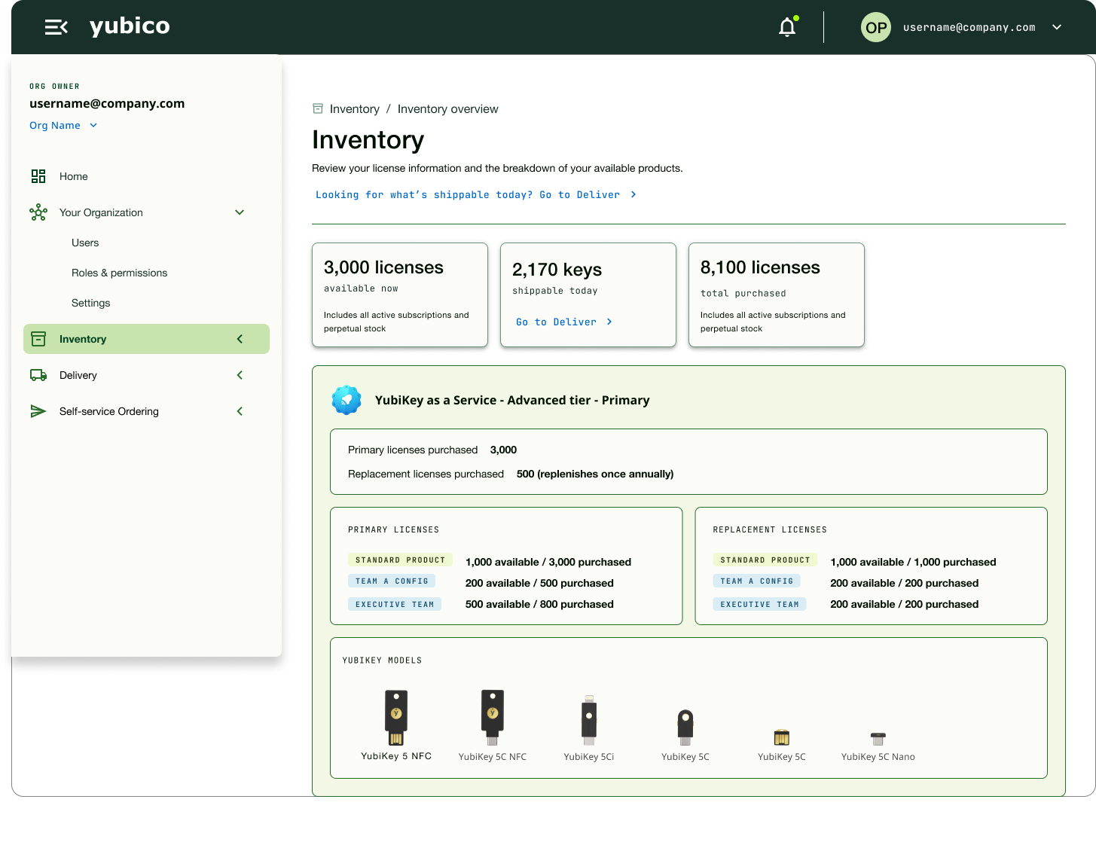The image size is (1096, 842).
Task: Collapse the Your Organization section chevron
Action: point(240,212)
